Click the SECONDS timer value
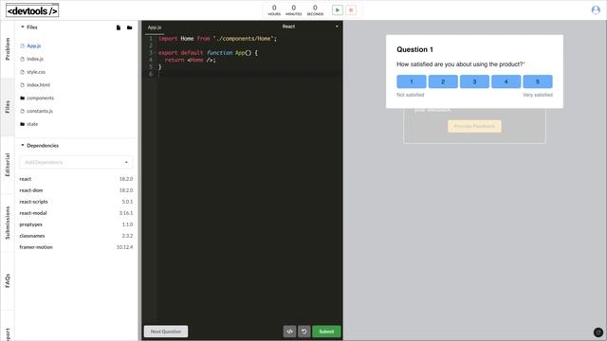The image size is (607, 341). 315,8
